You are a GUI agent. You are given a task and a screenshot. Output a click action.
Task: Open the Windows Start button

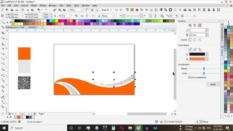point(4,128)
